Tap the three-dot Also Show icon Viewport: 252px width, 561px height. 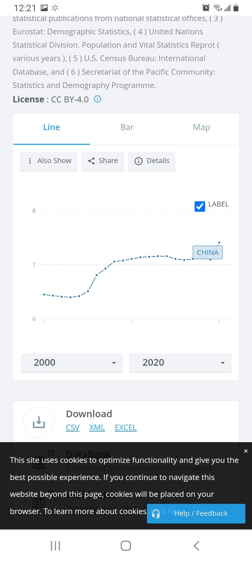click(x=30, y=161)
